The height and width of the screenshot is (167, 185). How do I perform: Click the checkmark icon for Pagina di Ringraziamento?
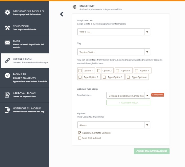pos(8,76)
